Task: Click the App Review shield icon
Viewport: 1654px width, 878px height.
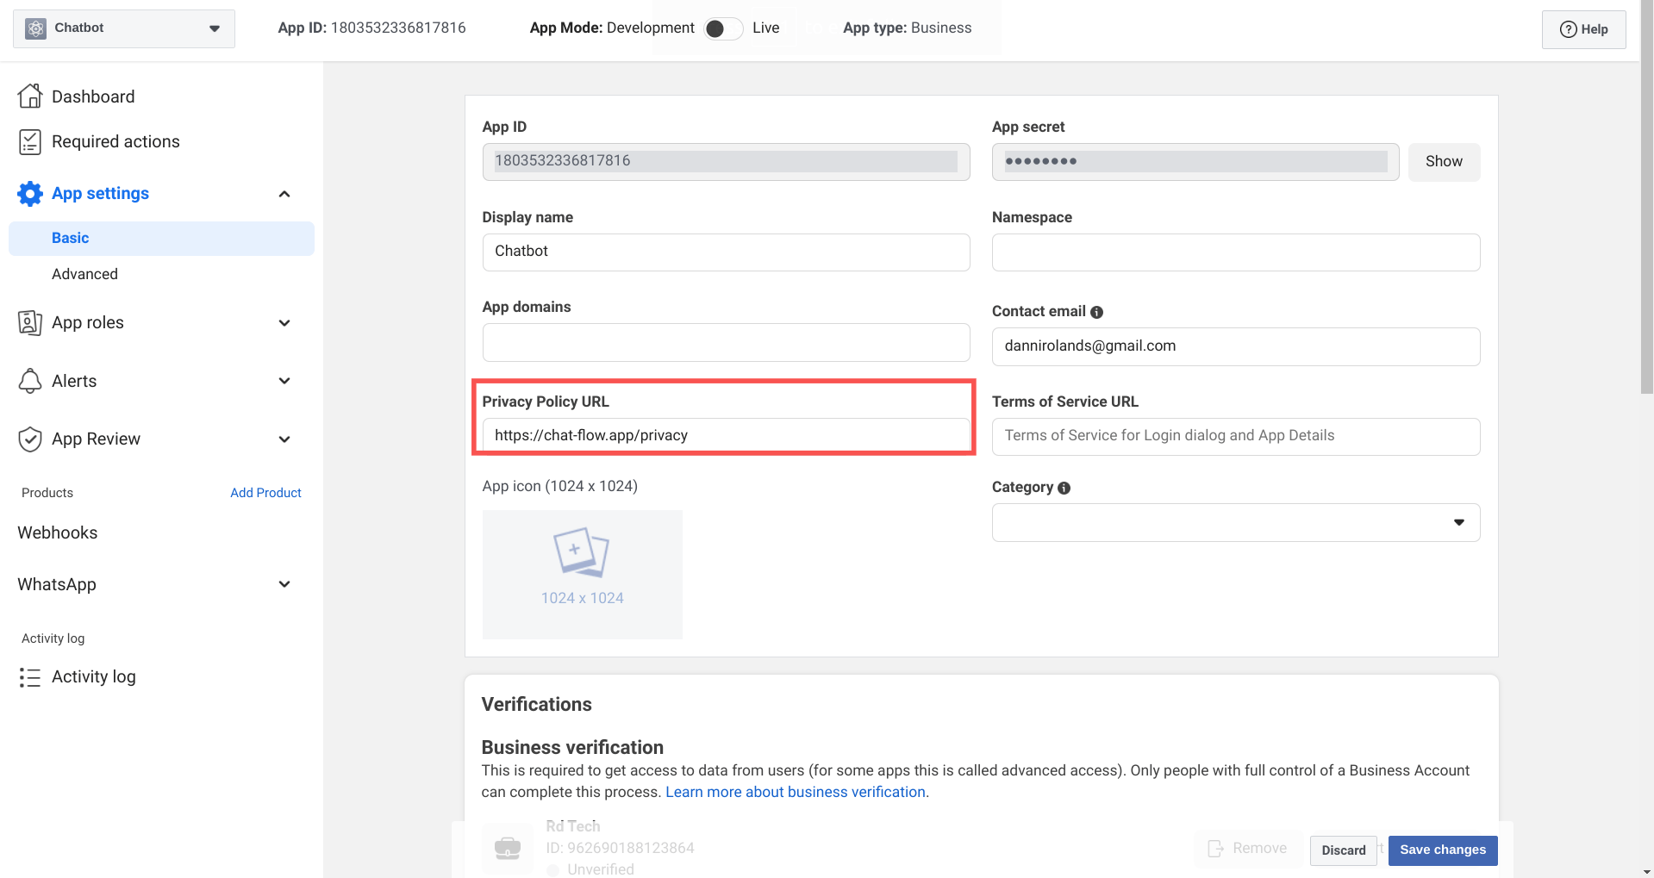Action: (x=30, y=439)
